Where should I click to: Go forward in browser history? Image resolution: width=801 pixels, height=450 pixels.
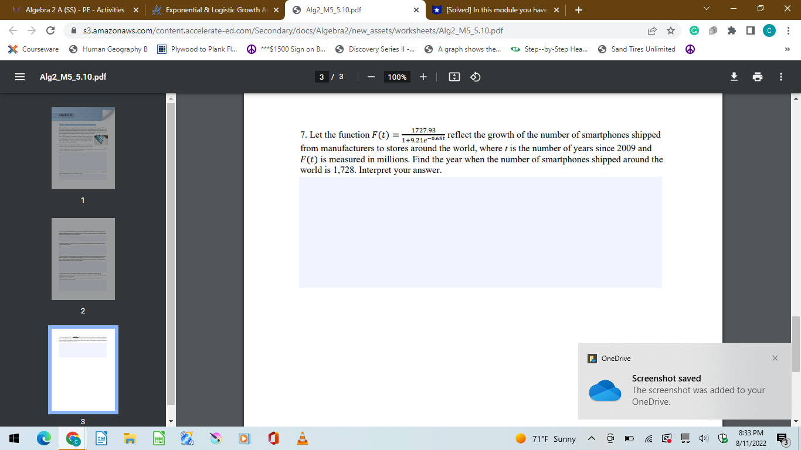pos(32,30)
